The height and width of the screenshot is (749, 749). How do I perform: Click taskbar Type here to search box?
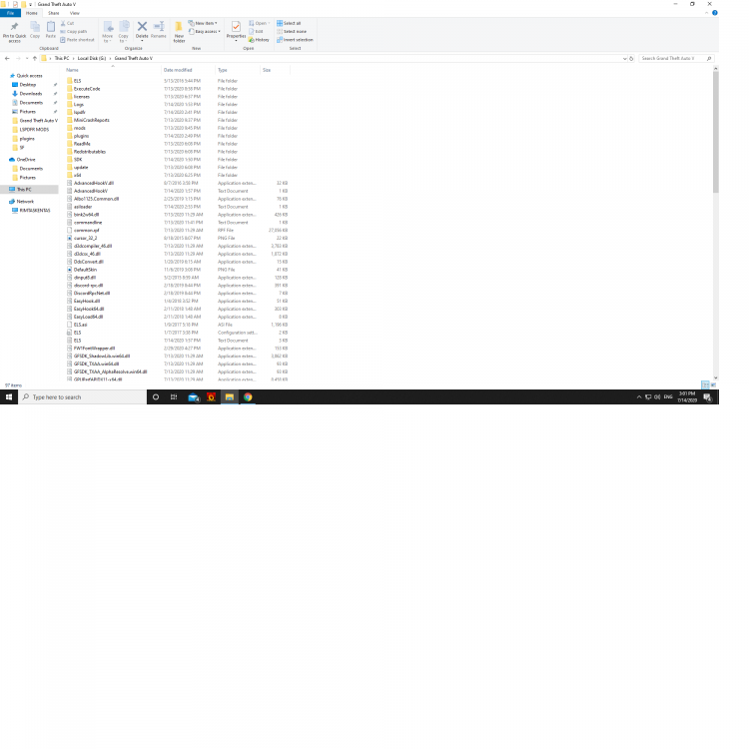coord(82,396)
